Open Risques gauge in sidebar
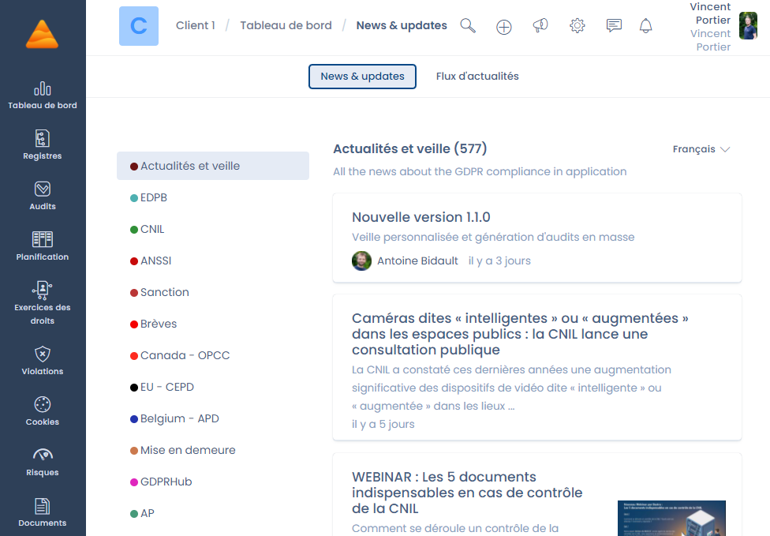Viewport: 770px width, 536px height. (43, 462)
